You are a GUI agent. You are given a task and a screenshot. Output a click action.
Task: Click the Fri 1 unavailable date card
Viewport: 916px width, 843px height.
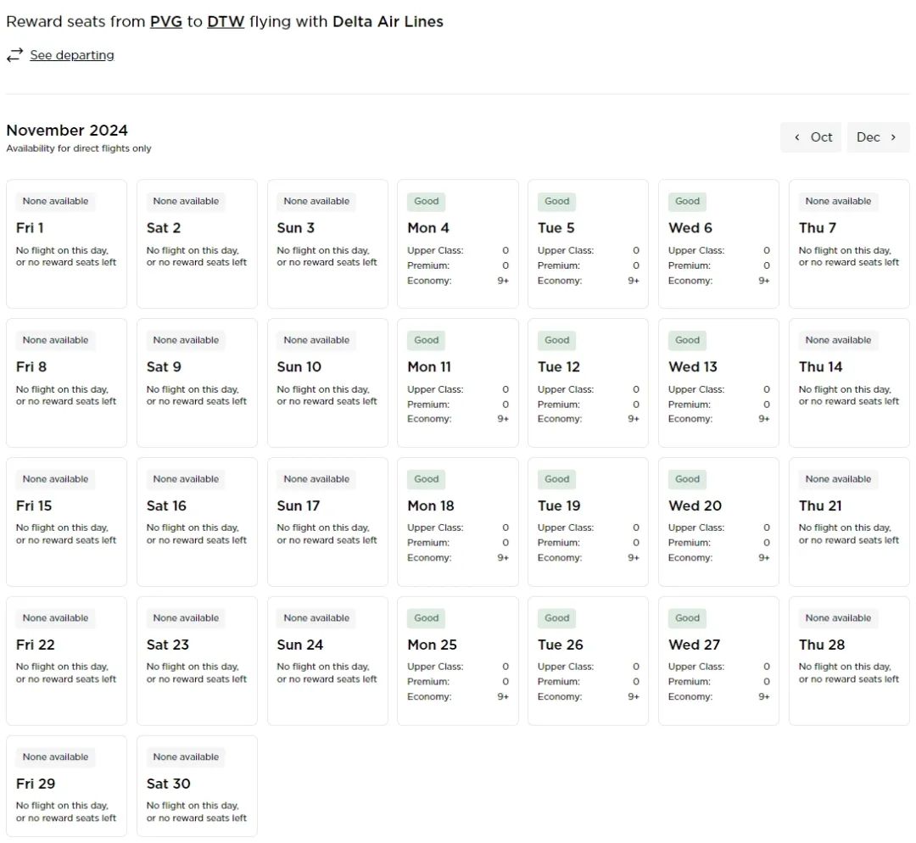click(66, 243)
